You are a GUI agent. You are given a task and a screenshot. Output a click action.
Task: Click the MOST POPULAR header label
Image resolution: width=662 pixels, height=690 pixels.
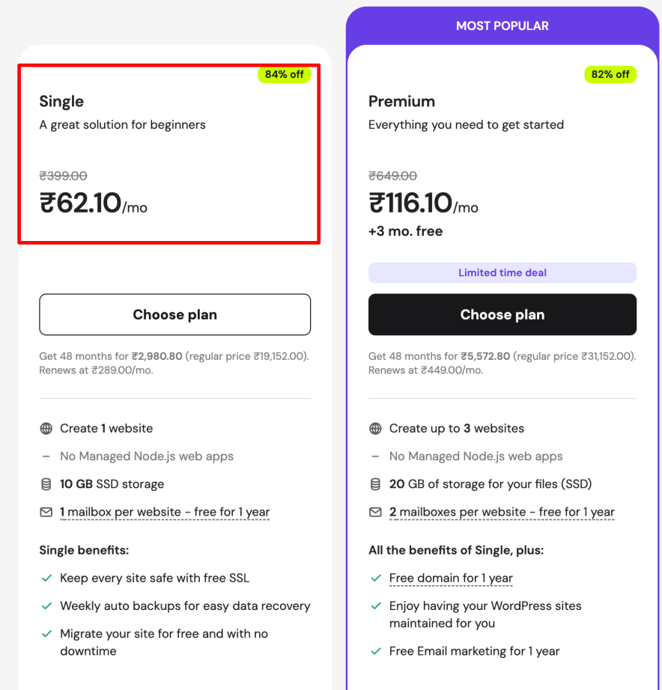pyautogui.click(x=502, y=26)
